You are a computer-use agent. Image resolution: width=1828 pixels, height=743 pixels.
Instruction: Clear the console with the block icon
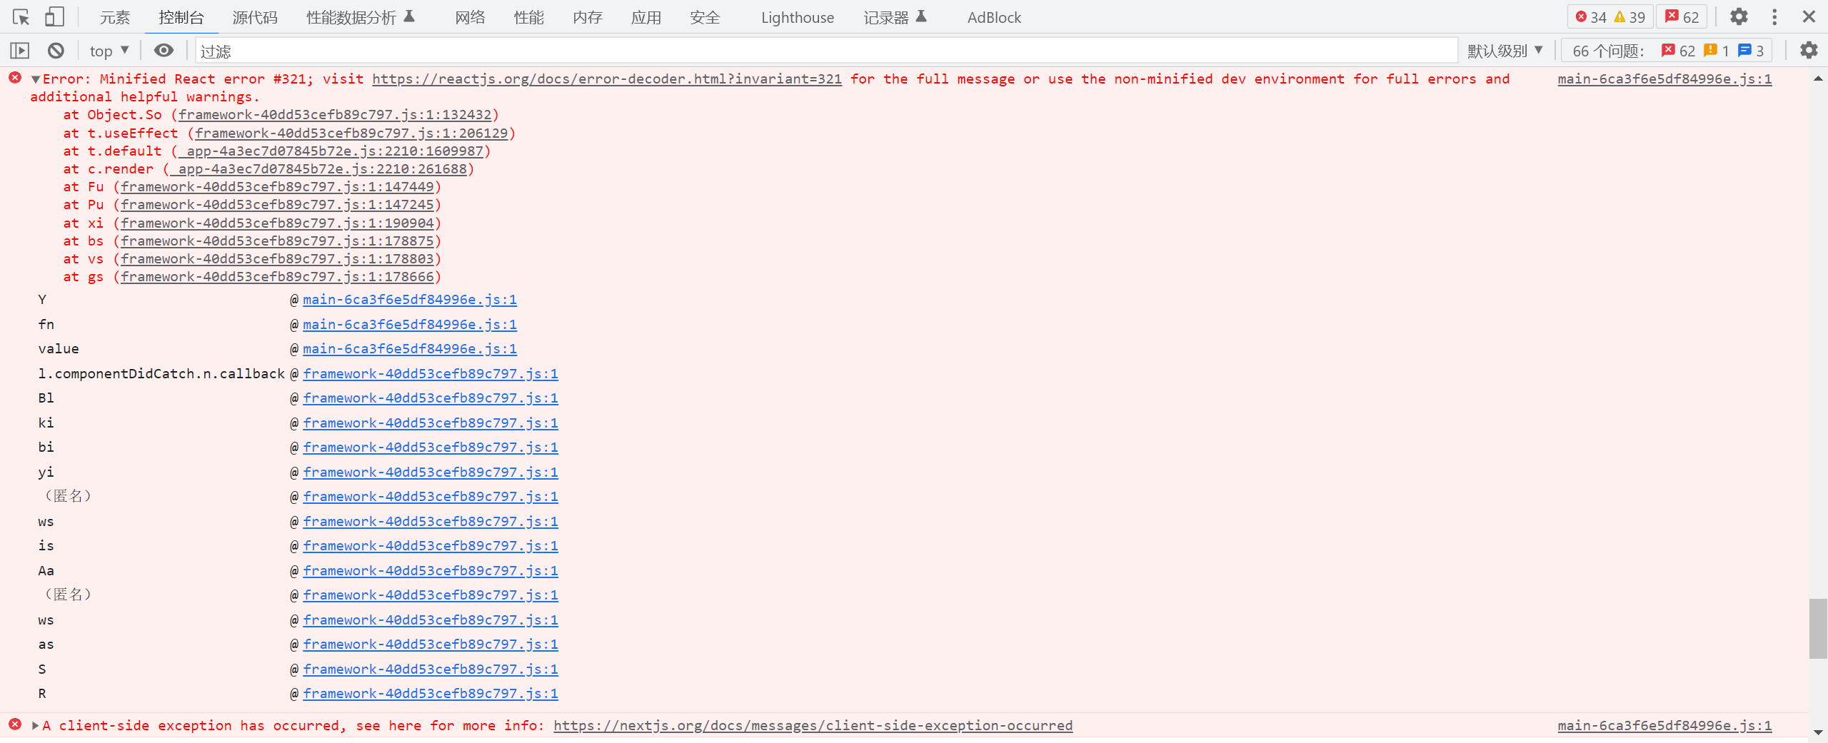pos(56,51)
